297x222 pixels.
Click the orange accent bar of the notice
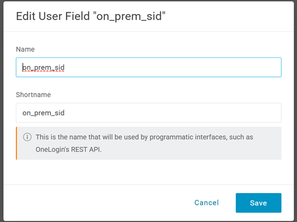pos(17,143)
